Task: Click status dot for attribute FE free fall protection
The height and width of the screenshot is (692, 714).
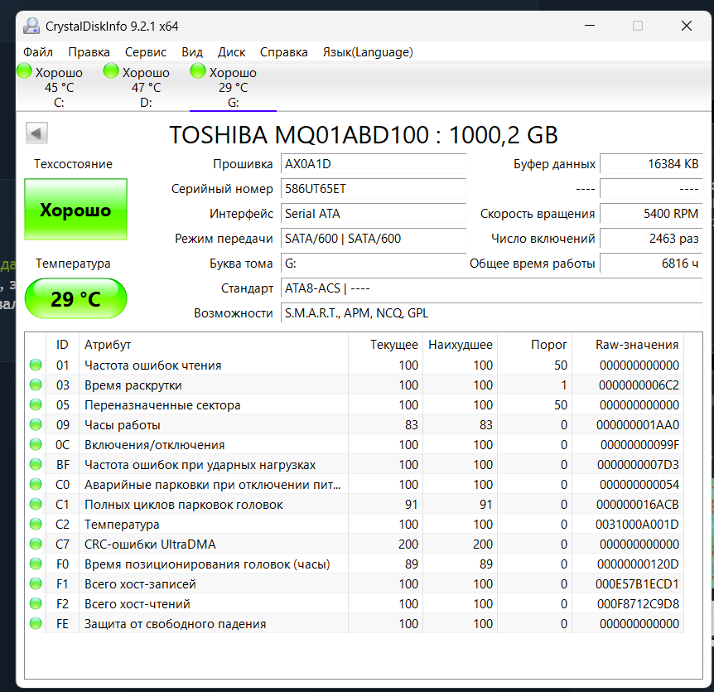Action: [36, 624]
